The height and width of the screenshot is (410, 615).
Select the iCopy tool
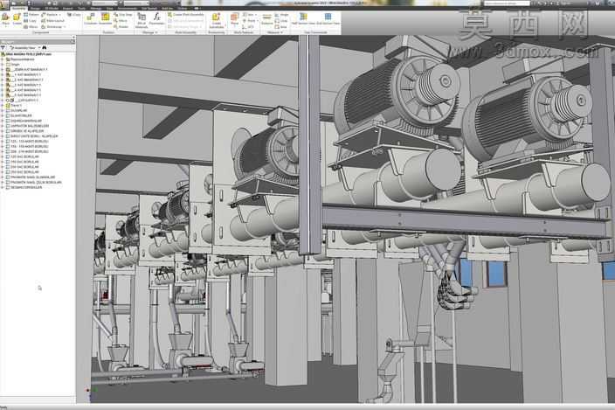(x=73, y=15)
